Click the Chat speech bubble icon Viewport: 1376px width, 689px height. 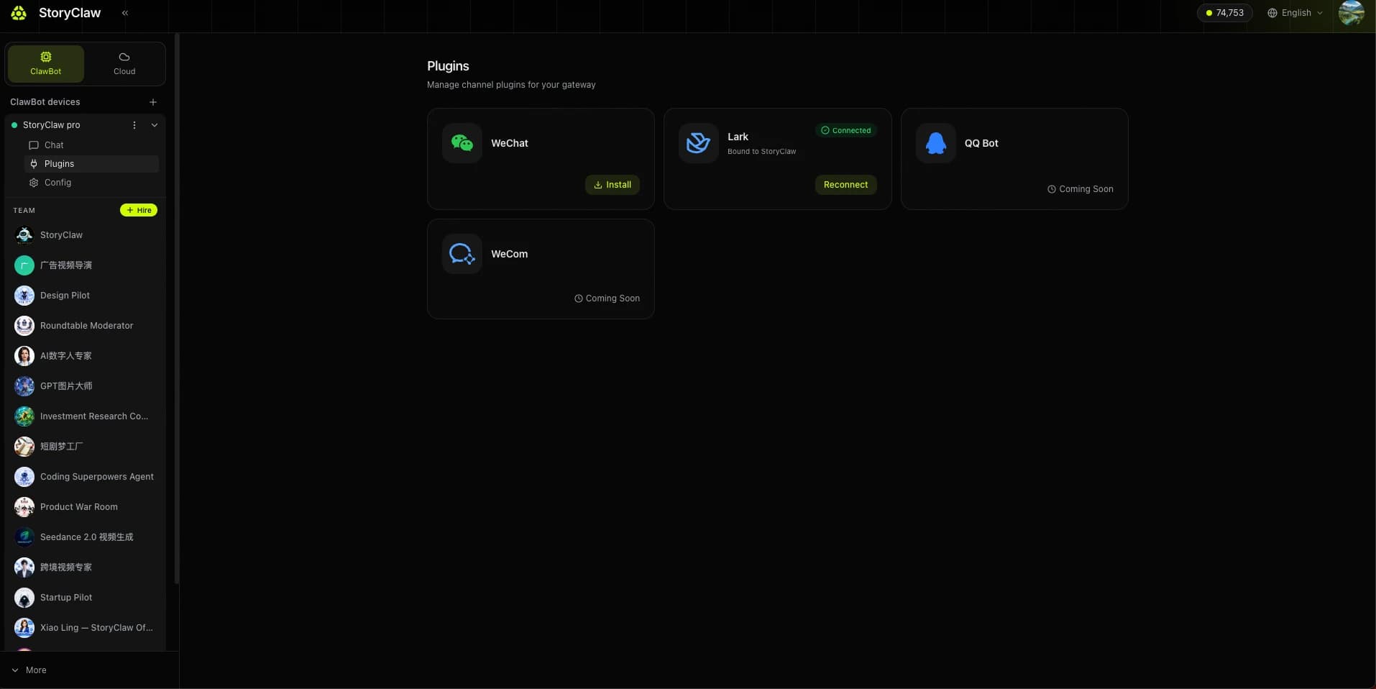point(34,145)
